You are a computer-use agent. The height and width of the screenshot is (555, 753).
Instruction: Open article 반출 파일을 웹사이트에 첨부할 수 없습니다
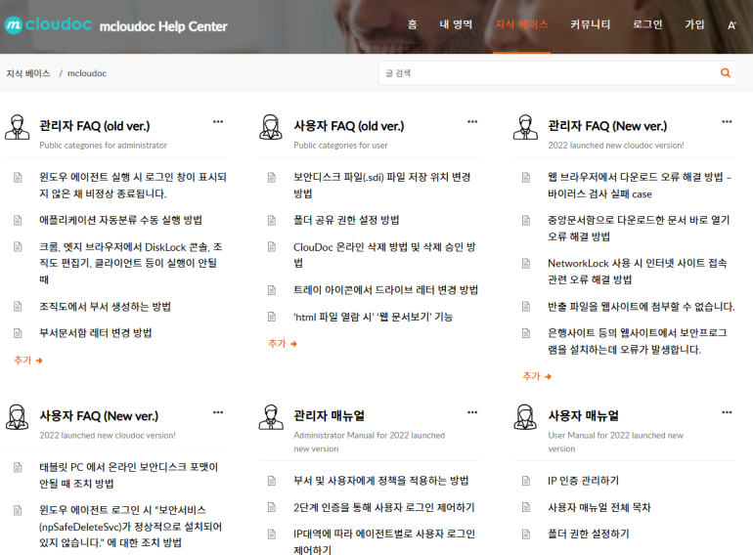(x=642, y=307)
